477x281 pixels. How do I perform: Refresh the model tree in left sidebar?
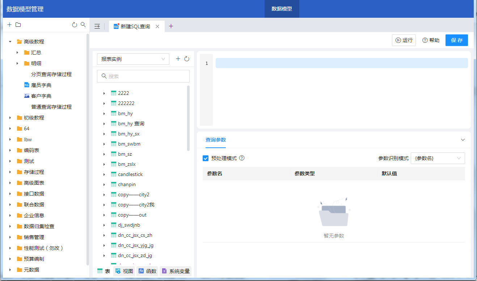tap(75, 25)
